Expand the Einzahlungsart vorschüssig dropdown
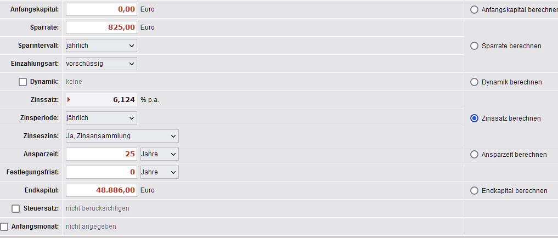The image size is (558, 238). coord(101,64)
